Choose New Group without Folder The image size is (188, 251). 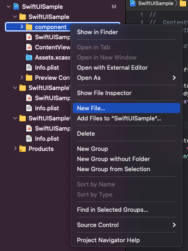coord(126,159)
